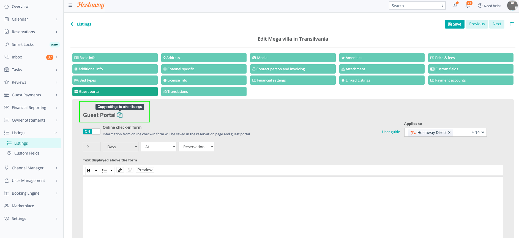Screen dimensions: 519x238
Task: Open the news icon beside search box
Action: click(x=455, y=5)
